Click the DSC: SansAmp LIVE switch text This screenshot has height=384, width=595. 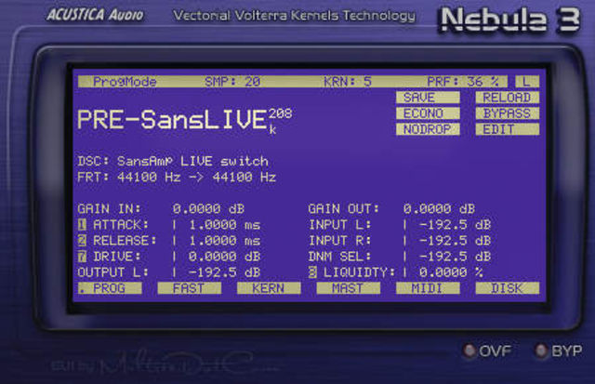(x=173, y=161)
